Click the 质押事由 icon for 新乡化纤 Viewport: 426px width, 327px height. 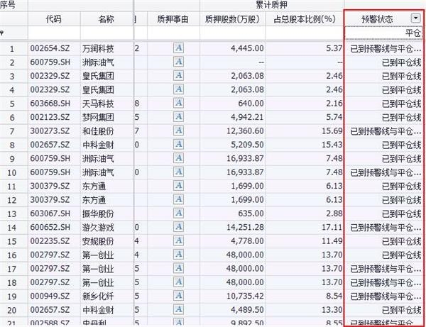(x=180, y=295)
